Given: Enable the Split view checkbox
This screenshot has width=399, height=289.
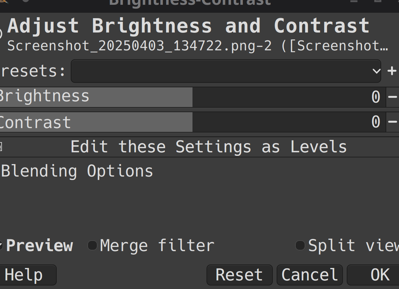Looking at the screenshot, I should (x=300, y=245).
